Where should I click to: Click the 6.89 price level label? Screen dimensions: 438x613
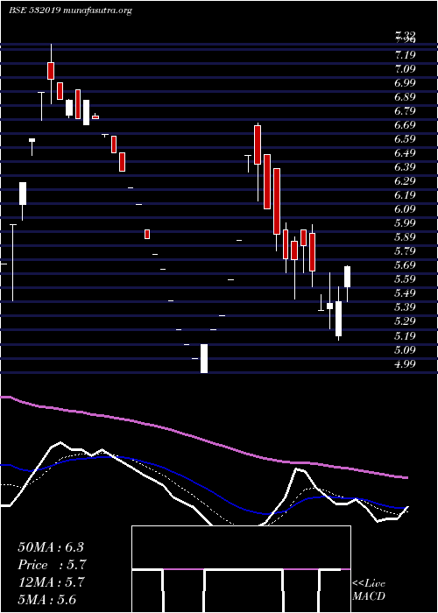coord(405,97)
